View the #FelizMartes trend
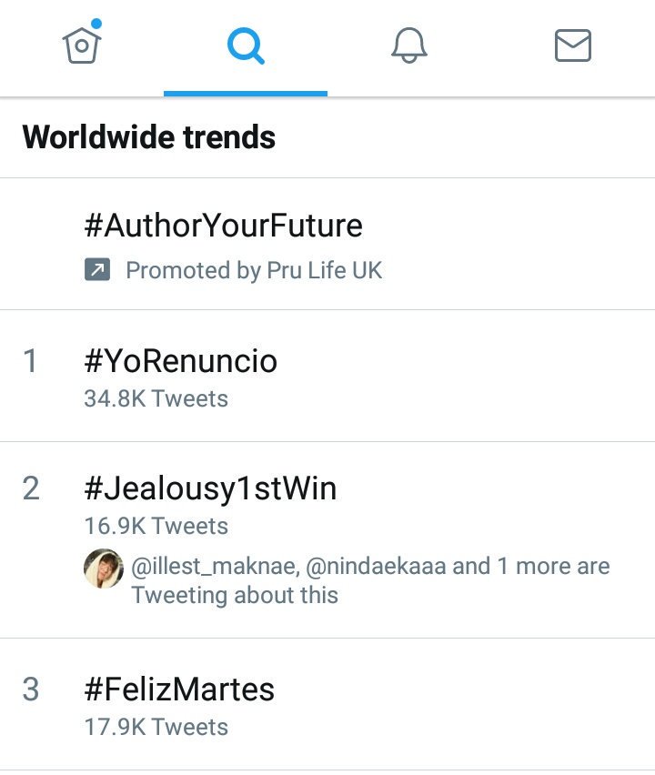Screen dimensions: 655x775 tap(179, 689)
